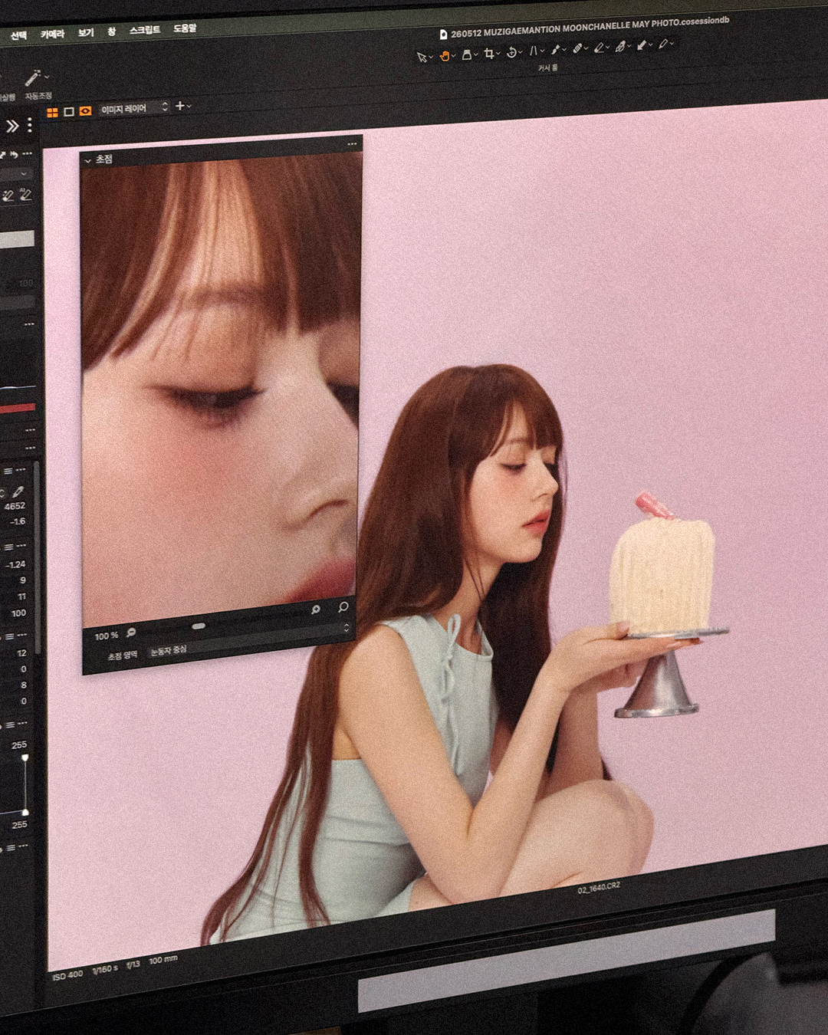828x1035 pixels.
Task: Click the 100 mm focal length readout
Action: point(163,960)
